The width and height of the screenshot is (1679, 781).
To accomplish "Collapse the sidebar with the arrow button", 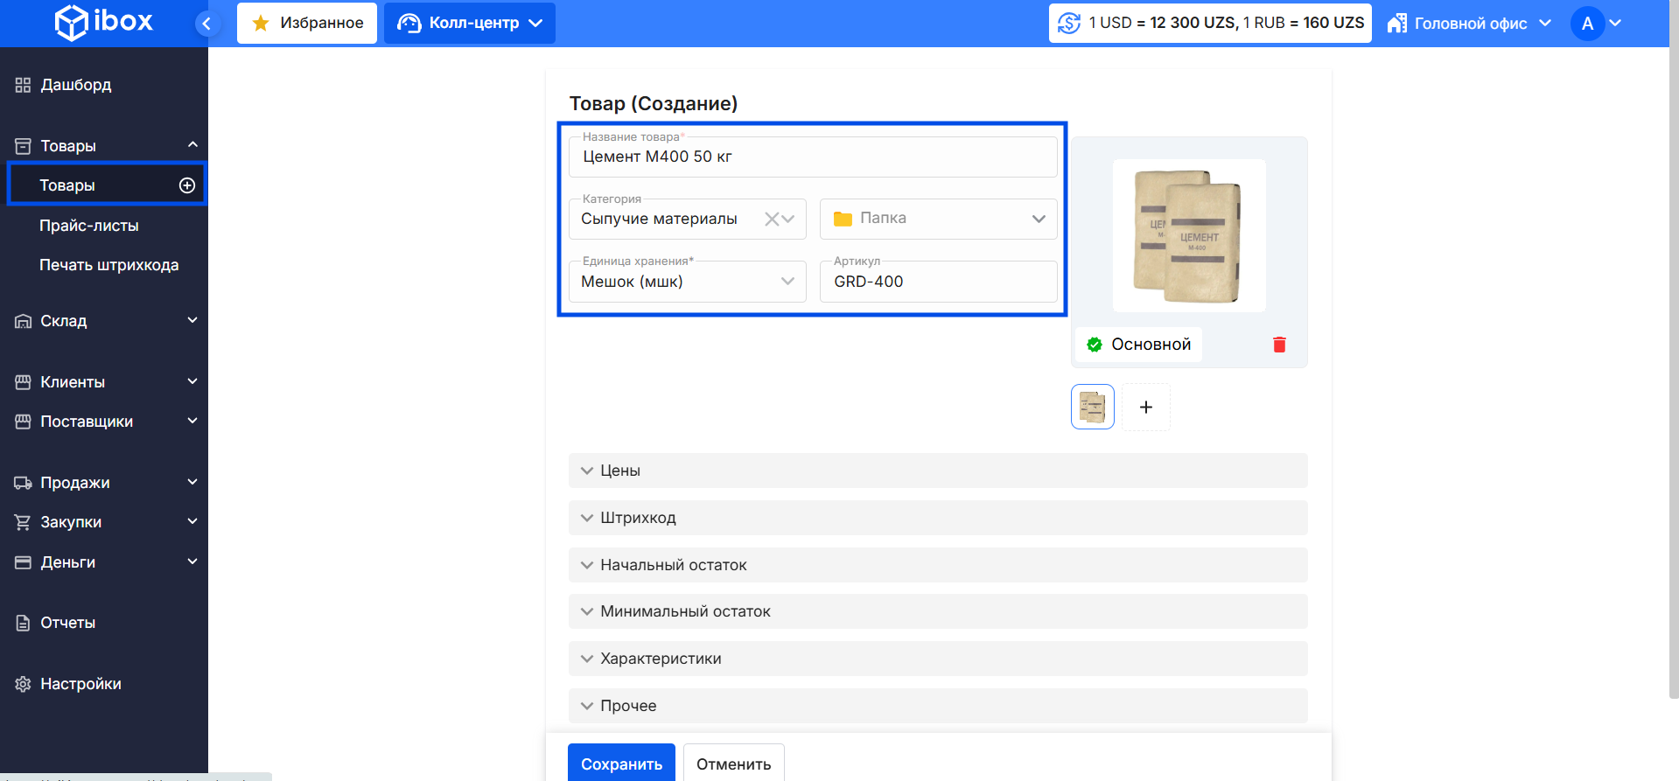I will 206,24.
